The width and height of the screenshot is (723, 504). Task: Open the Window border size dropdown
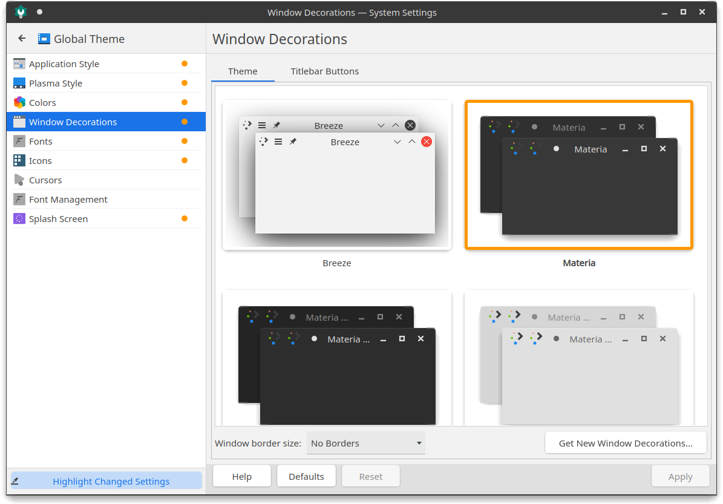coord(365,443)
